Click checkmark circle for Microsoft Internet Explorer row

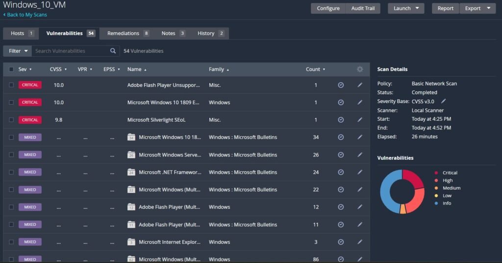341,242
